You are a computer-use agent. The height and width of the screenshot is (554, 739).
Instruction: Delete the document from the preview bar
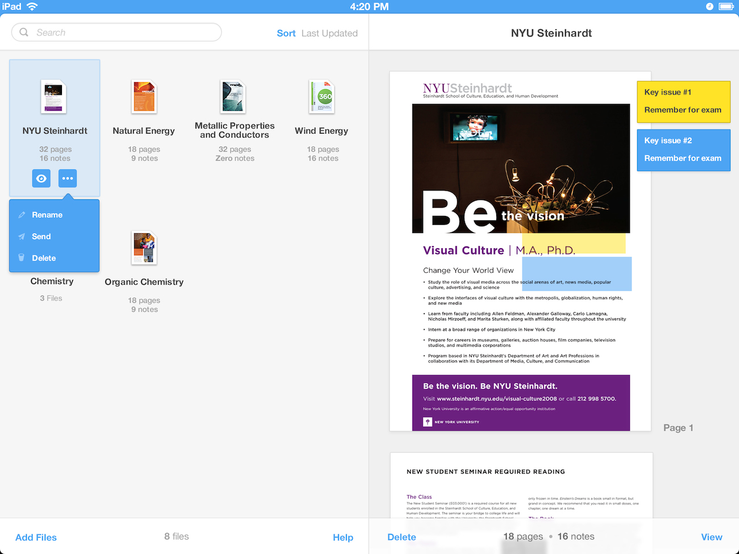coord(402,537)
